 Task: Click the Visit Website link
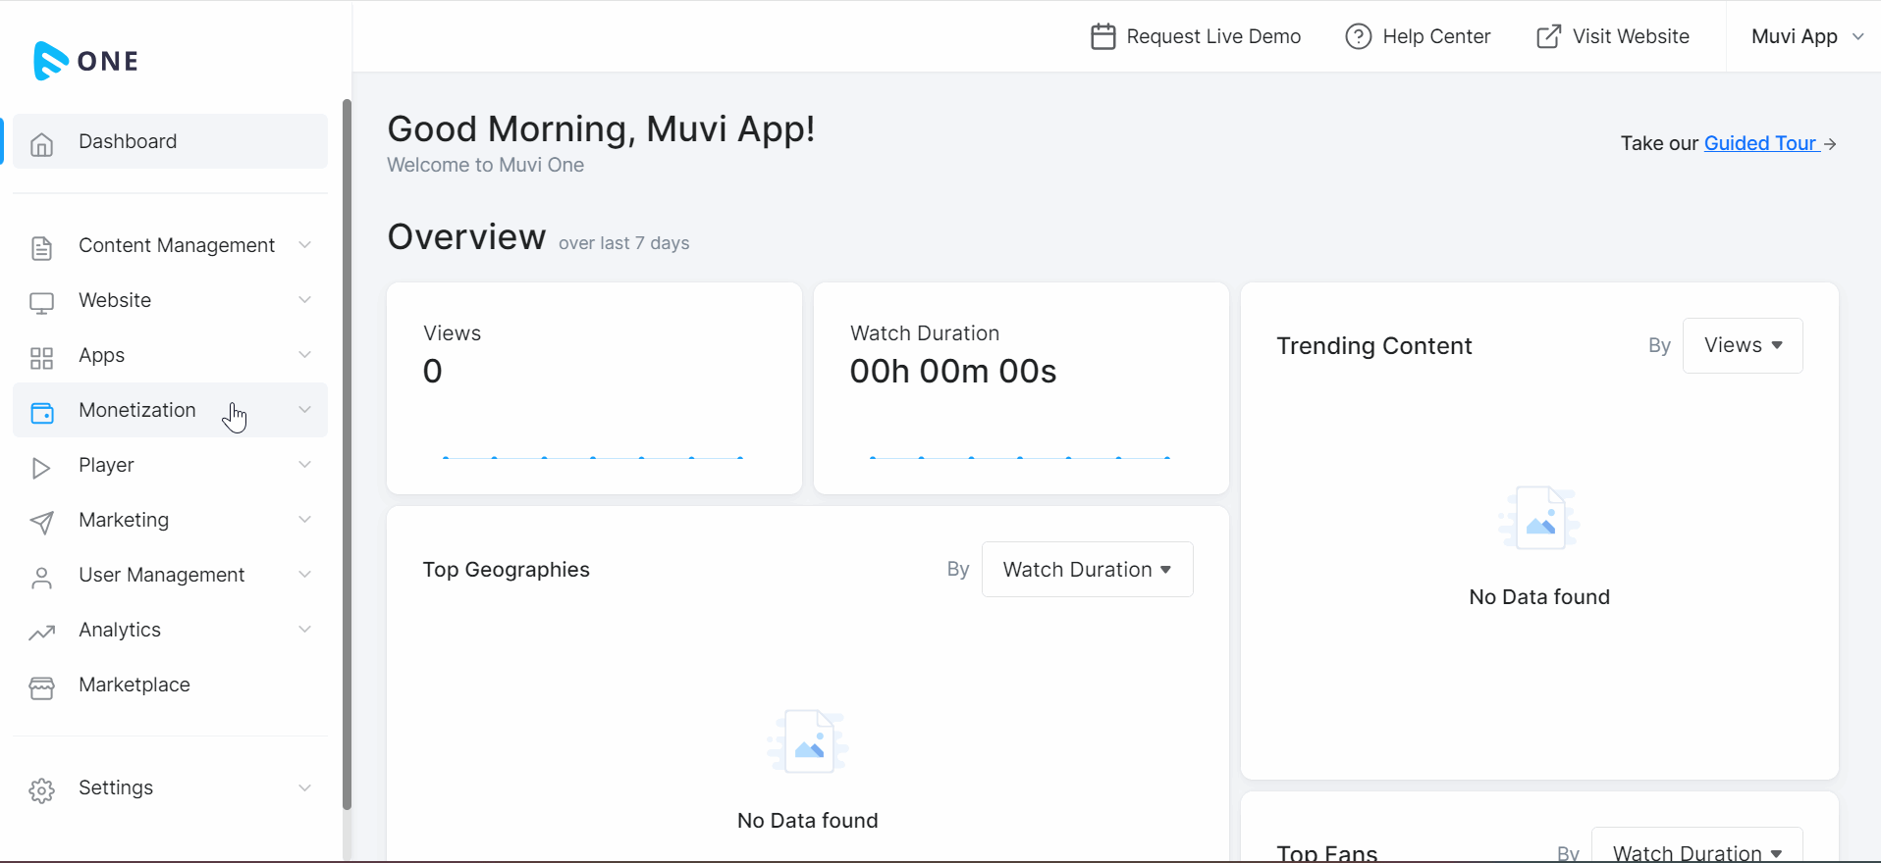click(1612, 36)
